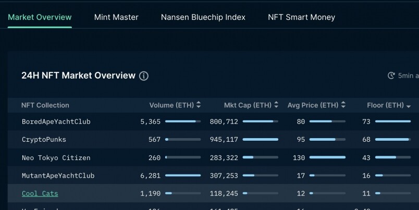Click the info icon beside 24H NFT Market Overview
Viewport: 419px width, 210px height.
[144, 76]
